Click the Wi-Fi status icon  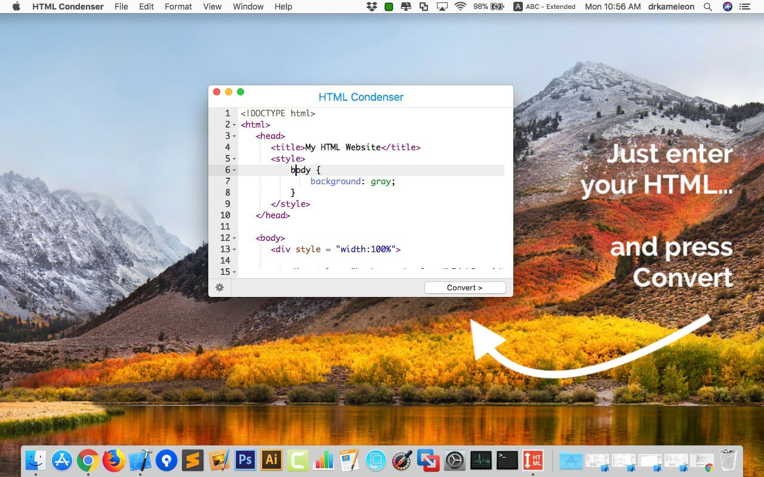coord(460,7)
